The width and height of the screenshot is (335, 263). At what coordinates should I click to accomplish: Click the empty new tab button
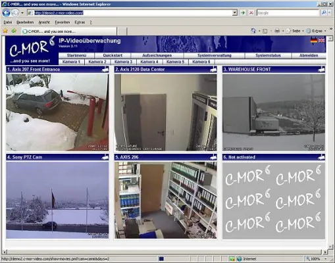coord(122,32)
